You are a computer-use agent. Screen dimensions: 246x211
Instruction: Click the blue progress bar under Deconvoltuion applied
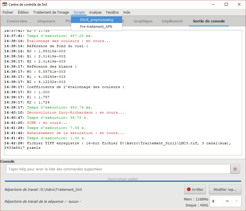pyautogui.click(x=123, y=181)
